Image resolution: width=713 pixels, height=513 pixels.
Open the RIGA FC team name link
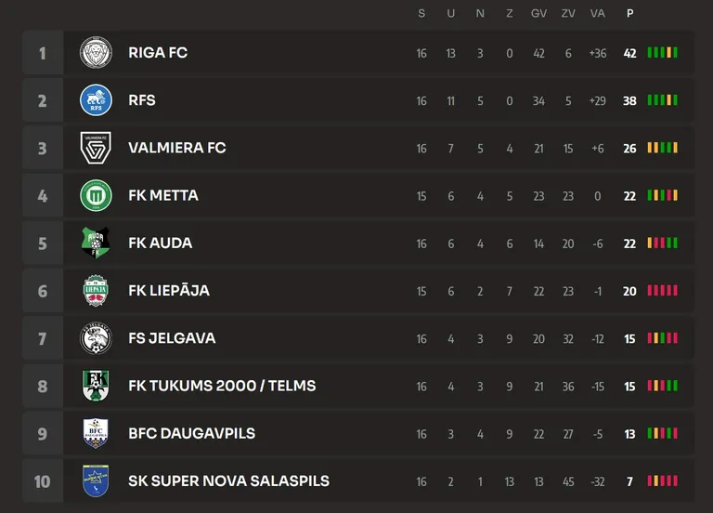click(158, 53)
